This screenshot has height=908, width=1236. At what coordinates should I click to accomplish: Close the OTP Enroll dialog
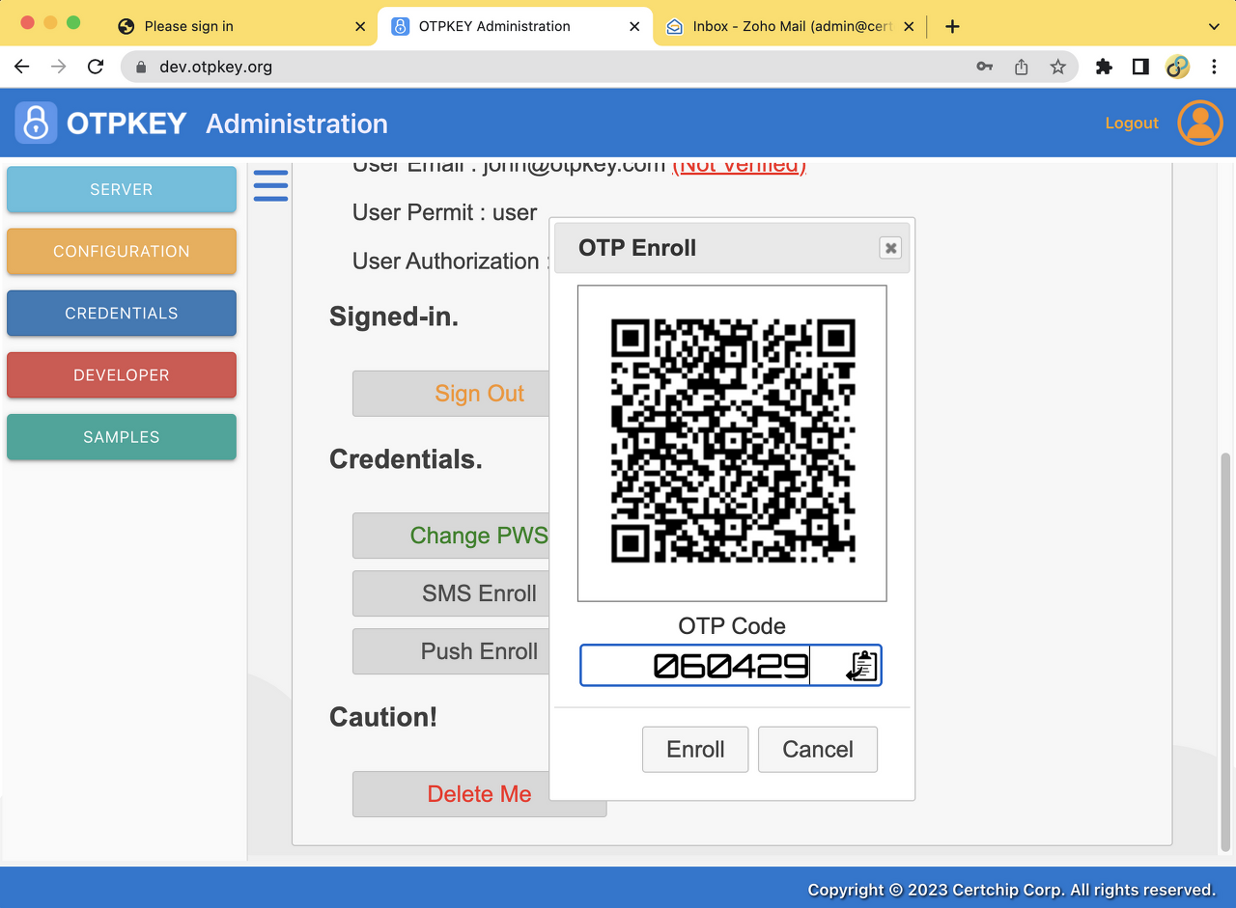[x=890, y=248]
